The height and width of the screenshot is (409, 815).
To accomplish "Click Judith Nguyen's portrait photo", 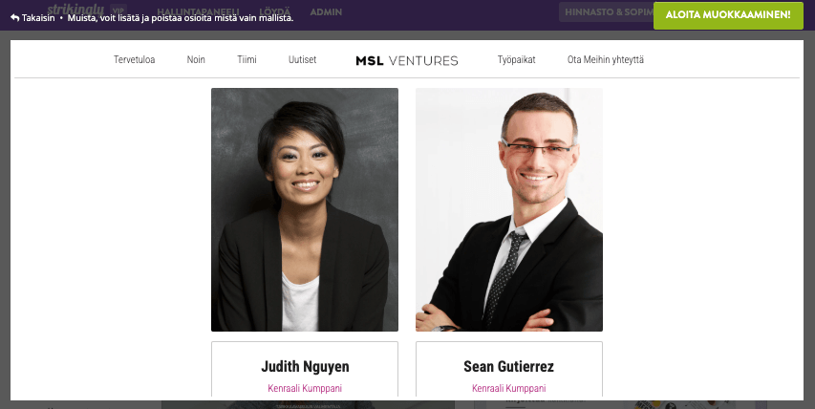I will tap(305, 209).
